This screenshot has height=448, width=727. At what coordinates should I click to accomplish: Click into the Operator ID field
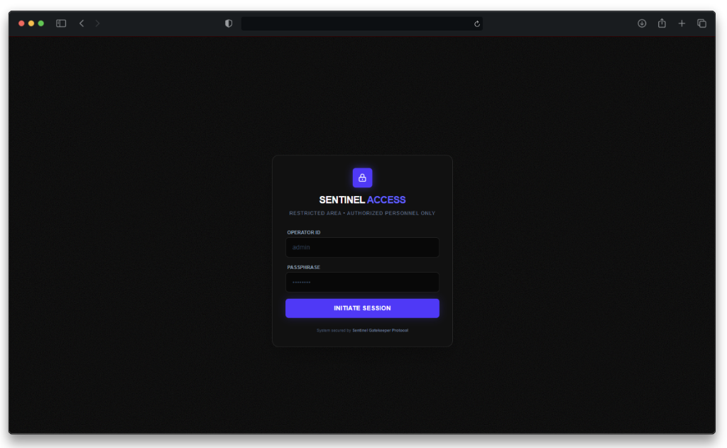pyautogui.click(x=362, y=247)
